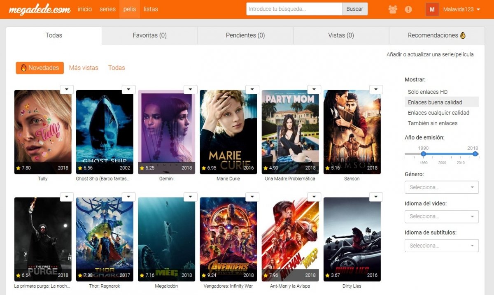This screenshot has height=295, width=494.
Task: Focus the Introduce tu búsqueda search field
Action: [294, 9]
